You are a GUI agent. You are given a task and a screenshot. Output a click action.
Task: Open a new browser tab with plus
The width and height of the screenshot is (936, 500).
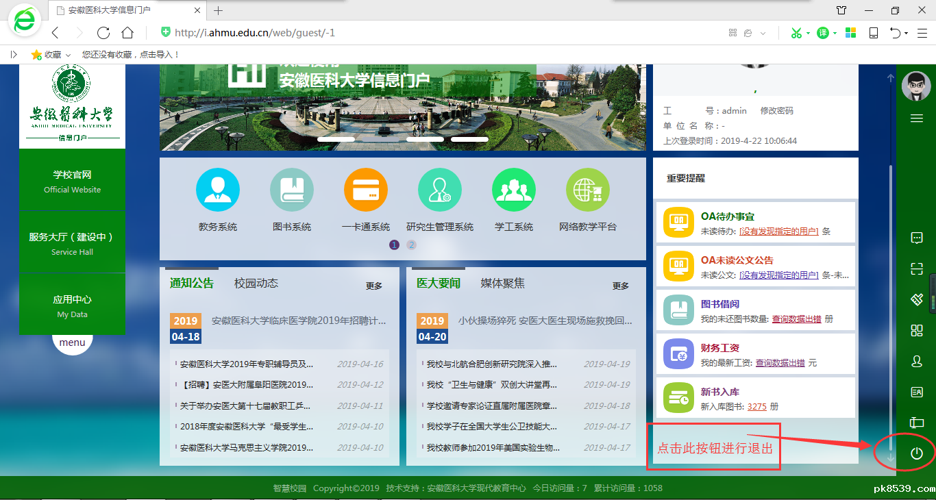click(x=219, y=10)
